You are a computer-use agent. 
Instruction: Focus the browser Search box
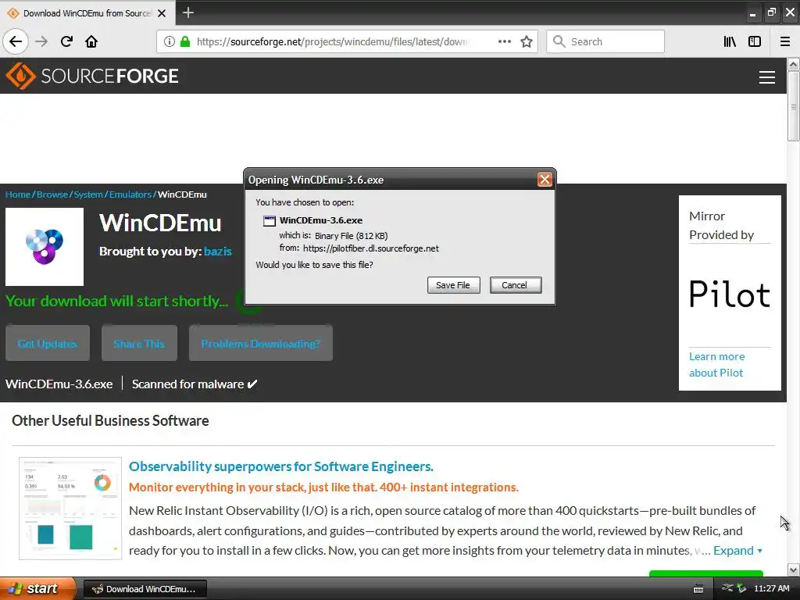click(605, 41)
